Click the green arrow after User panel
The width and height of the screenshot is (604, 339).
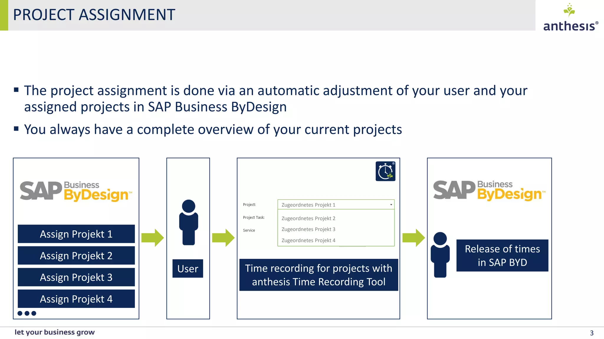[223, 237]
